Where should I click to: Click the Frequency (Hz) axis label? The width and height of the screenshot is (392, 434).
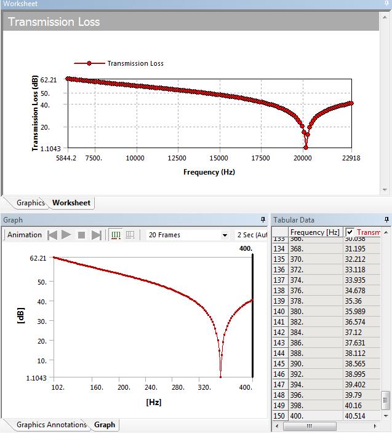click(x=209, y=172)
